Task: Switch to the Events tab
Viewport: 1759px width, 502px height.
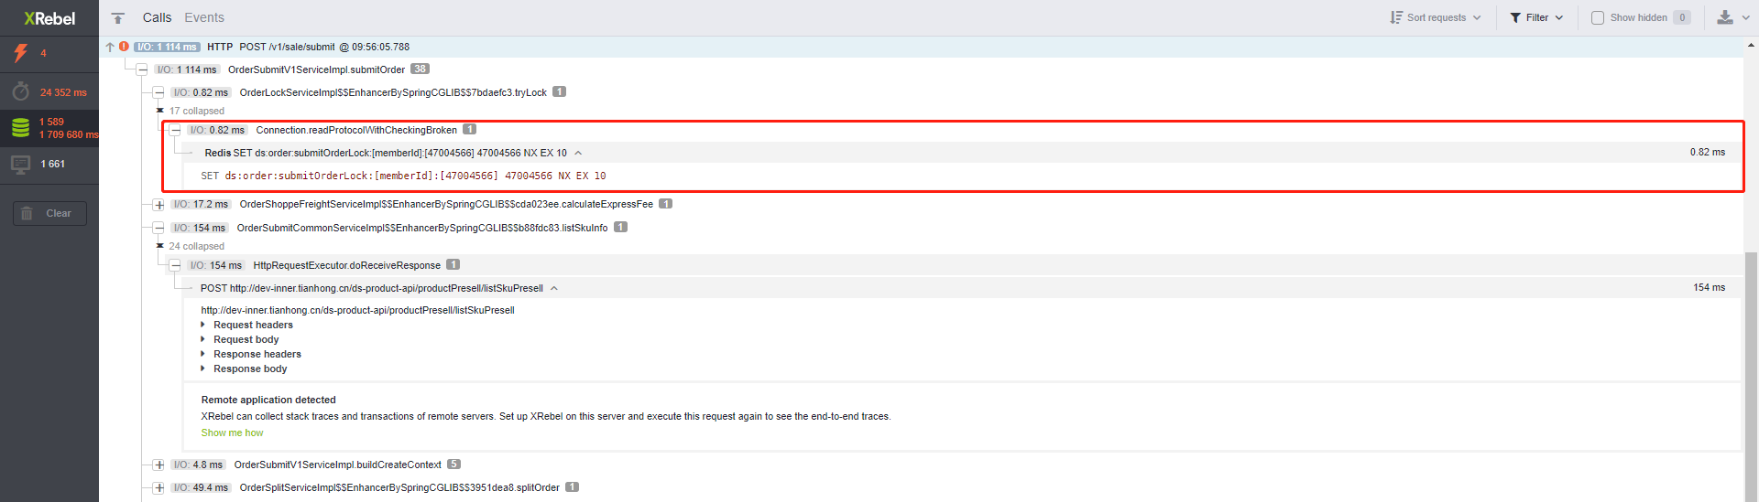Action: (204, 17)
